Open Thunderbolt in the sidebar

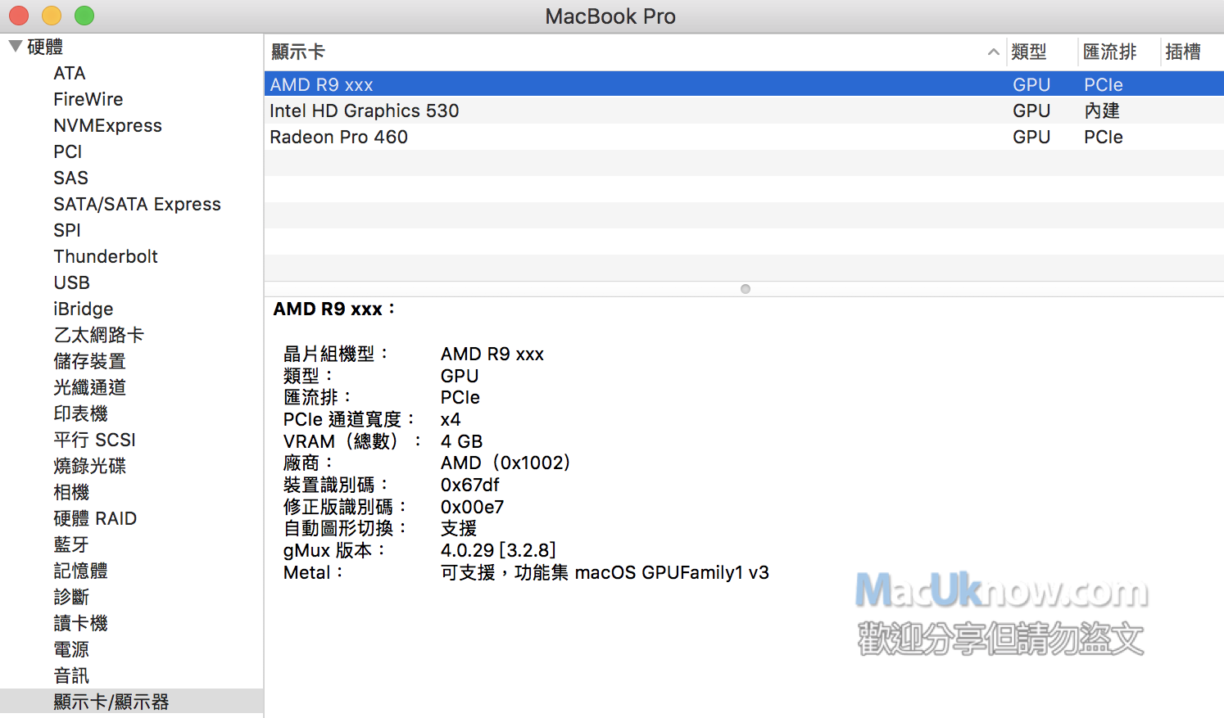pos(106,257)
